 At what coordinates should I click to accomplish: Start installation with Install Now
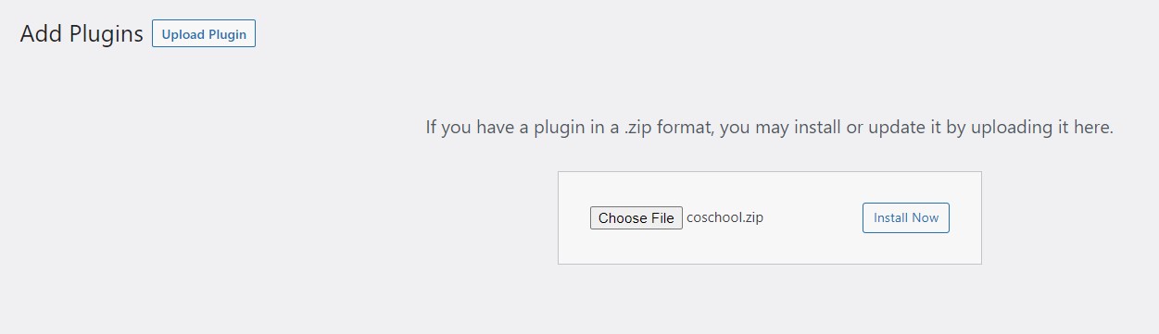click(906, 217)
